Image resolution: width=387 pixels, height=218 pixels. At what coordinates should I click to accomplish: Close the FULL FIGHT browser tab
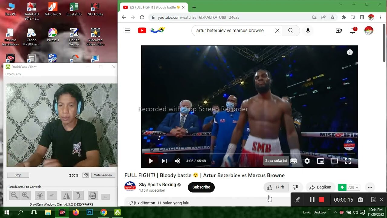point(183,8)
